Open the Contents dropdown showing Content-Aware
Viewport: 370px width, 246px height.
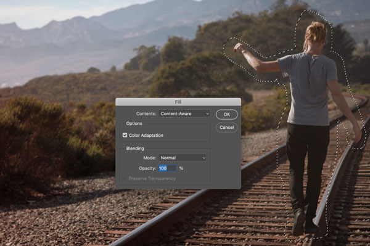[x=184, y=113]
